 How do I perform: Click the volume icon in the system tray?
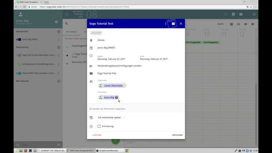pyautogui.click(x=244, y=150)
